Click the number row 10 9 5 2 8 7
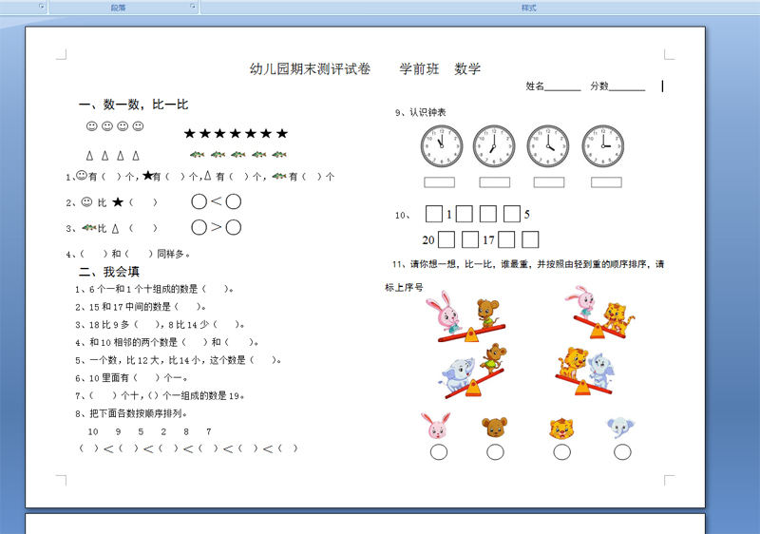Viewport: 760px width, 534px height. pos(149,431)
